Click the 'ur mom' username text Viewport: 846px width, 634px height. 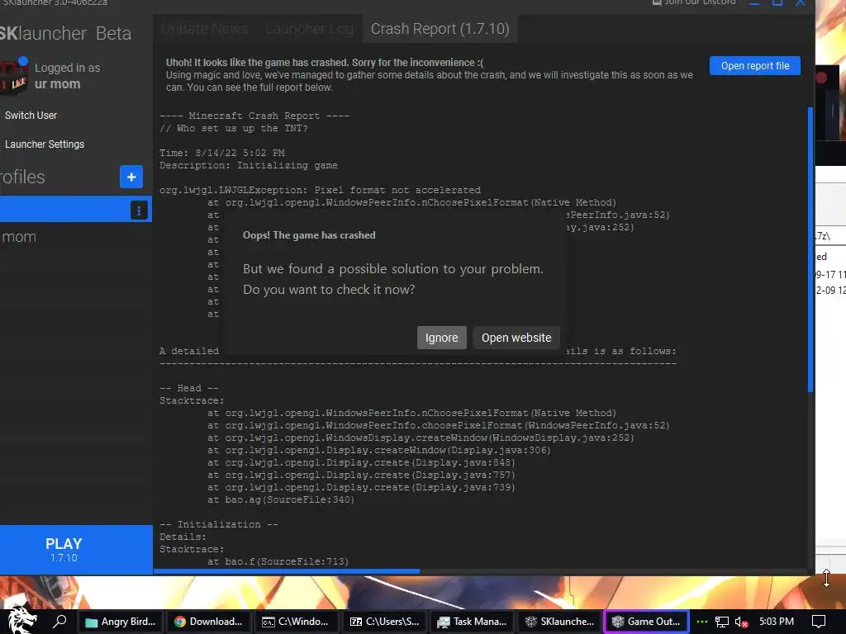pyautogui.click(x=57, y=84)
